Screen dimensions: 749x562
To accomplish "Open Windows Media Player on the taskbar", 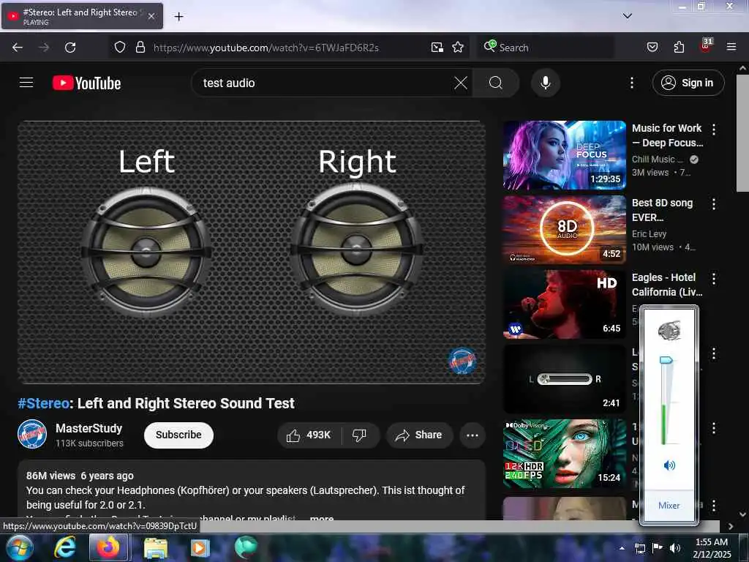I will 200,548.
